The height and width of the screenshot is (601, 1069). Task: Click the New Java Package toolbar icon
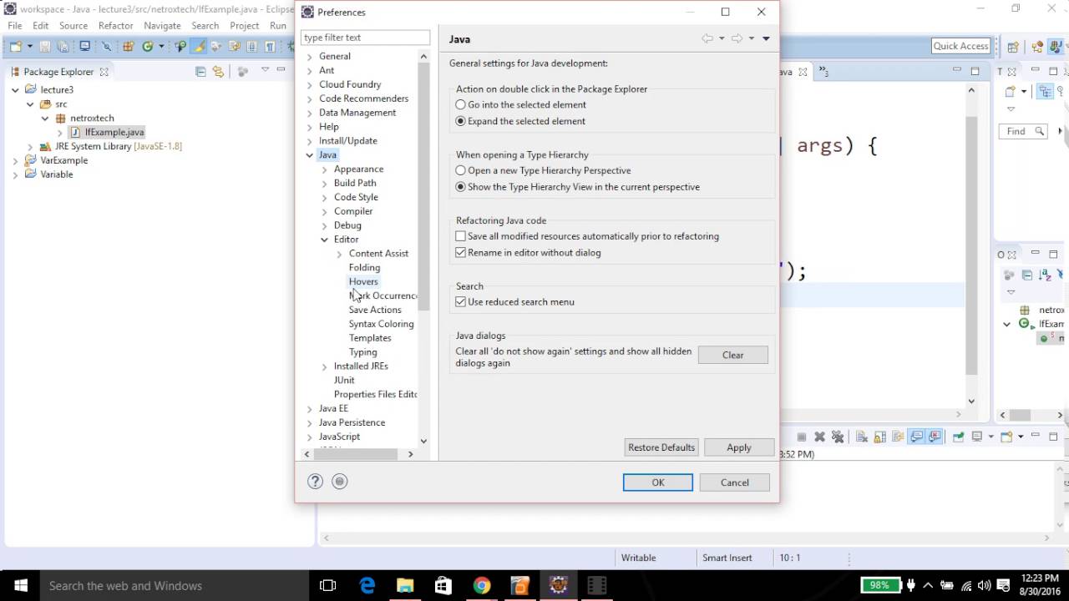click(129, 47)
